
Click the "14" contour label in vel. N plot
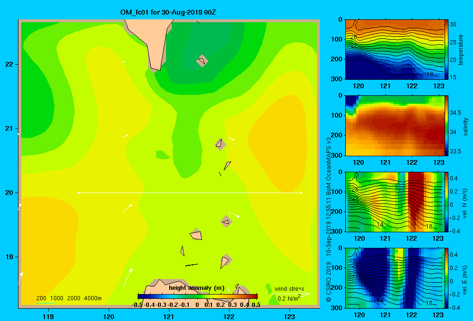pos(380,225)
